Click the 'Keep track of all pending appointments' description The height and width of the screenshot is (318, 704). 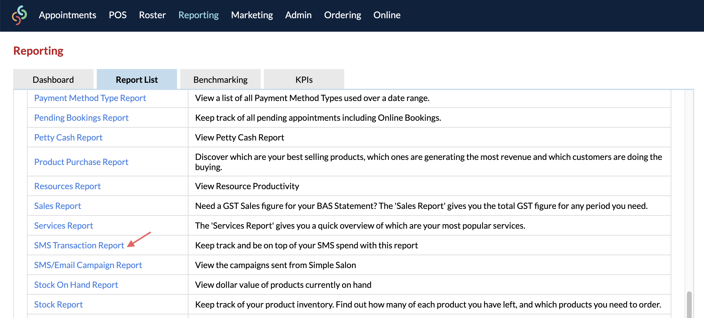(318, 118)
